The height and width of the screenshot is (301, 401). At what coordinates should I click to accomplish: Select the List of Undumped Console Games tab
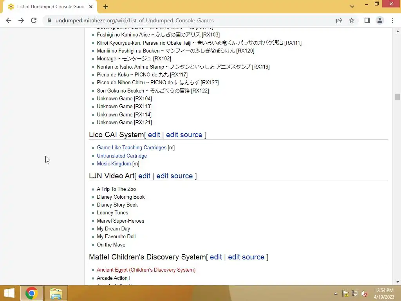click(x=50, y=7)
